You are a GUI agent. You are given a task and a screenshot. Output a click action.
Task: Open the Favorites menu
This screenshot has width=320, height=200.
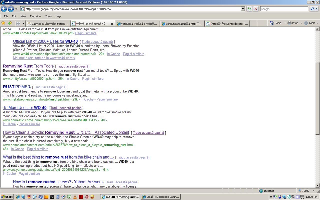[x=35, y=16]
